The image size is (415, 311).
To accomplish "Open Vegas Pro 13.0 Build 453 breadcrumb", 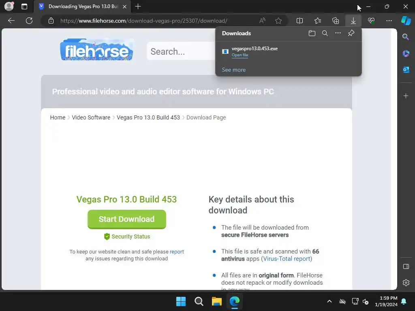I will [148, 117].
